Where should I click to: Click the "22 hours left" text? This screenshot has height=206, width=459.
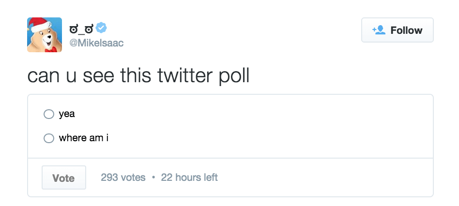click(189, 177)
